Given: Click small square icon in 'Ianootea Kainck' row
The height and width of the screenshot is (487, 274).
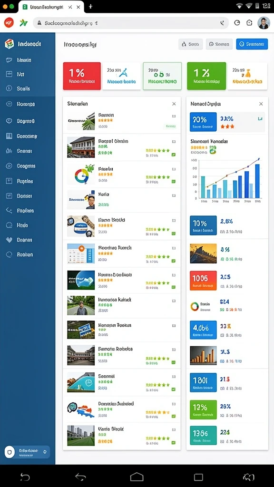Looking at the screenshot, I should click(174, 301).
